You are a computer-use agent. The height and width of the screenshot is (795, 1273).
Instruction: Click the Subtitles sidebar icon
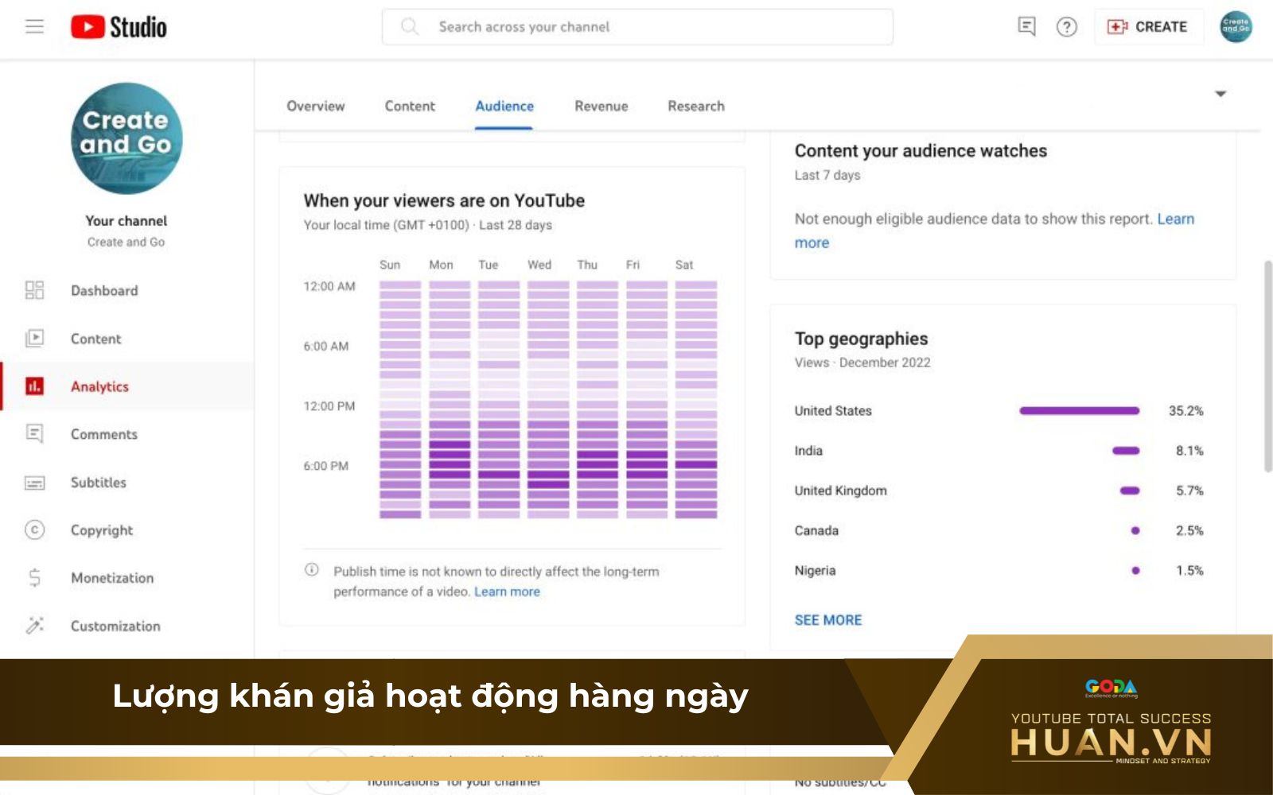[34, 483]
